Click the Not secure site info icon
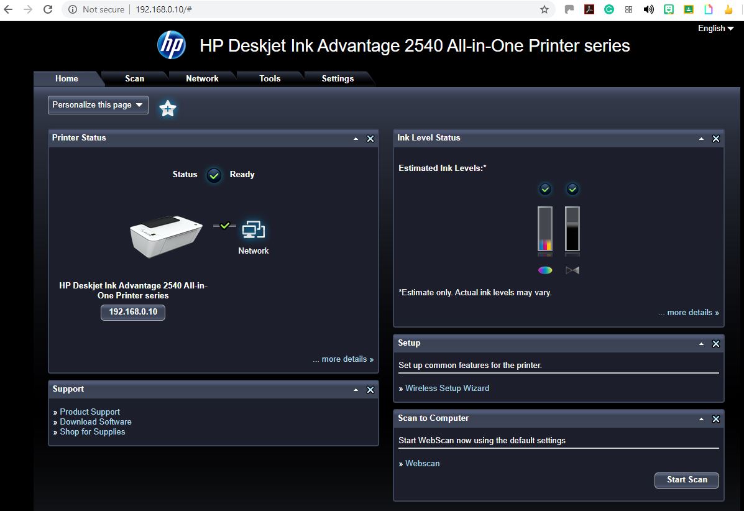Image resolution: width=744 pixels, height=511 pixels. [73, 9]
